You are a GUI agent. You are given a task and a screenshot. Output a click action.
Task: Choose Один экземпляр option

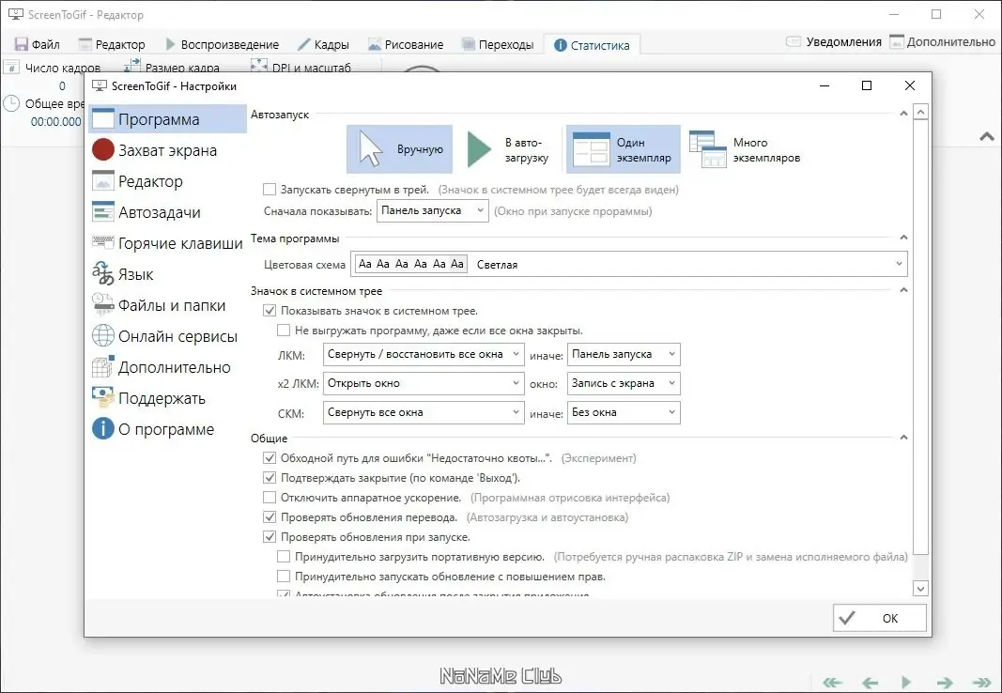click(x=623, y=149)
